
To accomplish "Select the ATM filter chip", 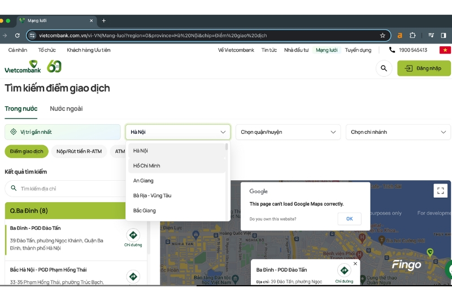I will click(x=119, y=151).
